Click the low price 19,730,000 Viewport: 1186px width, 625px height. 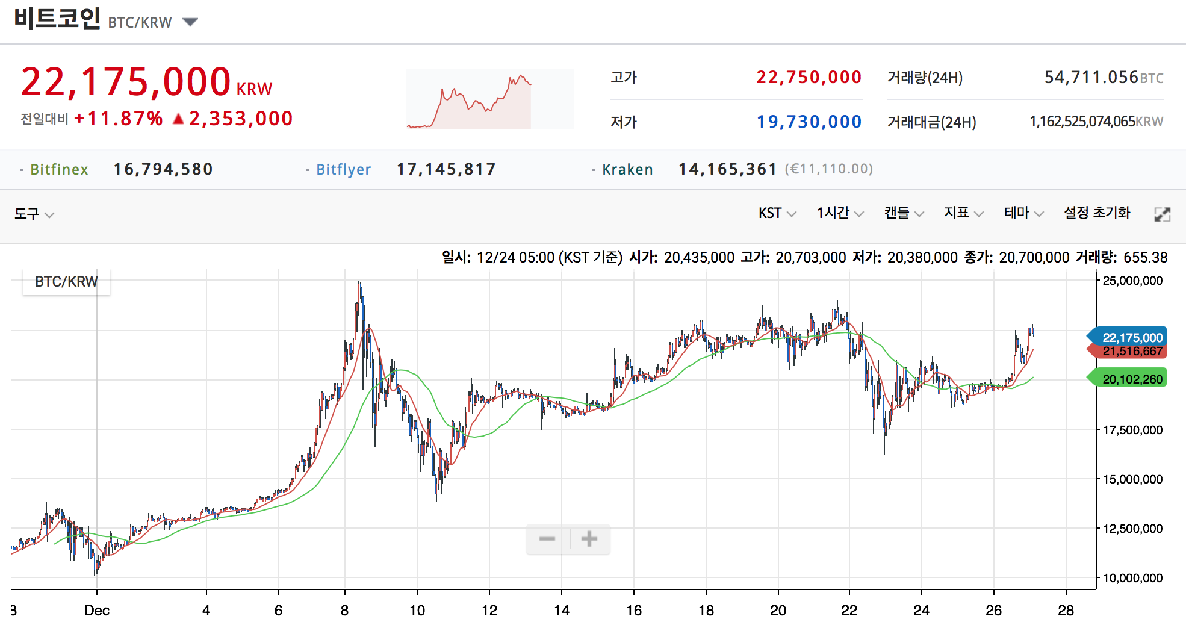pos(809,122)
